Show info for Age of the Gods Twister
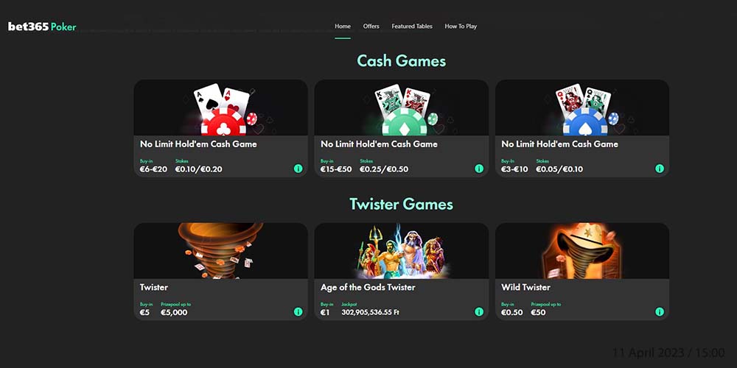This screenshot has height=368, width=737. 479,311
